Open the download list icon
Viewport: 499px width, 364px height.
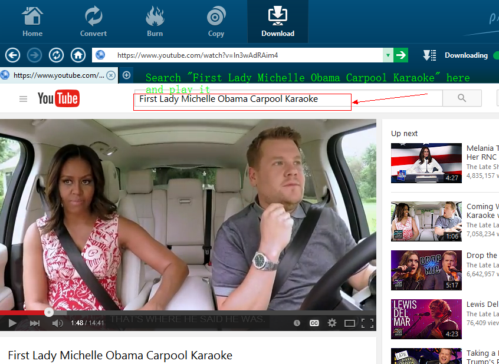pyautogui.click(x=429, y=55)
